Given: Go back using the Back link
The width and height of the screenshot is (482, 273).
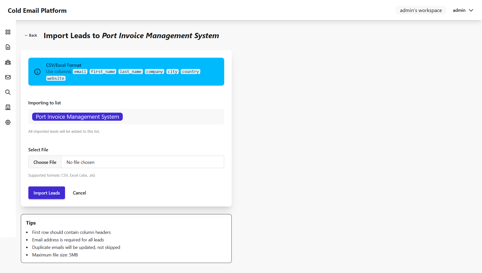Looking at the screenshot, I should [x=31, y=35].
